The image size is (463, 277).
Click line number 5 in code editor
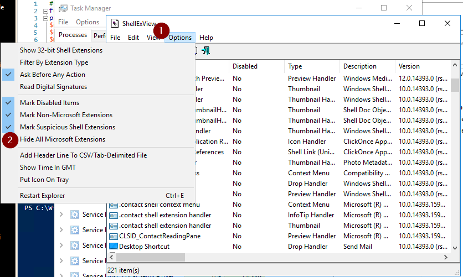(36, 33)
